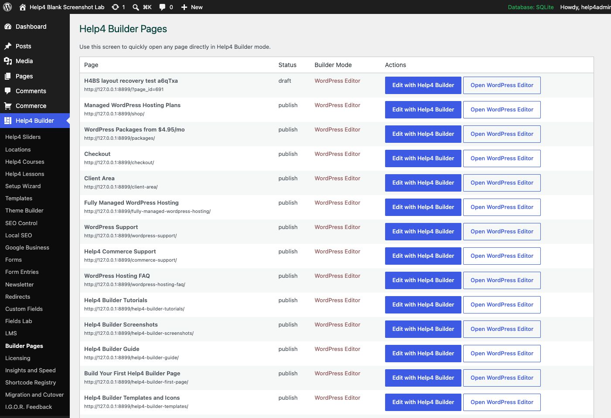Edit Help4 Builder Templates and Icons with Help4 Builder
611x418 pixels.
(423, 402)
